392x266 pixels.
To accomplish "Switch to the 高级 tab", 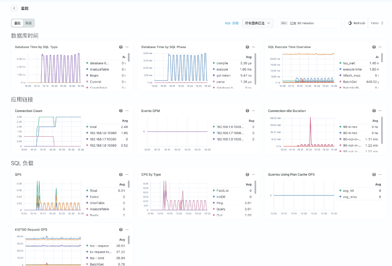I will (29, 23).
